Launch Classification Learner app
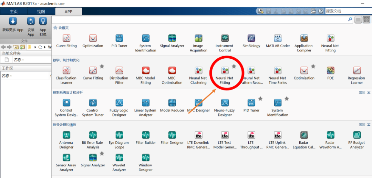Image resolution: width=372 pixels, height=178 pixels. (66, 75)
